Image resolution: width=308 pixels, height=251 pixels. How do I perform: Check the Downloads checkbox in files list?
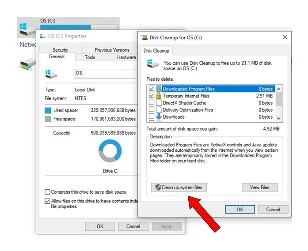(x=152, y=116)
